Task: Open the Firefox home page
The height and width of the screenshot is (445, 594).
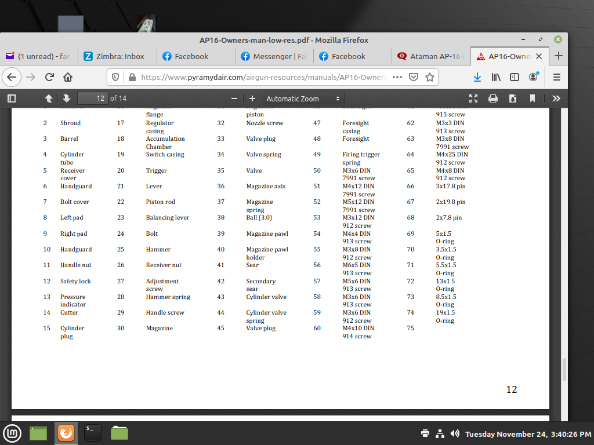Action: [x=68, y=77]
